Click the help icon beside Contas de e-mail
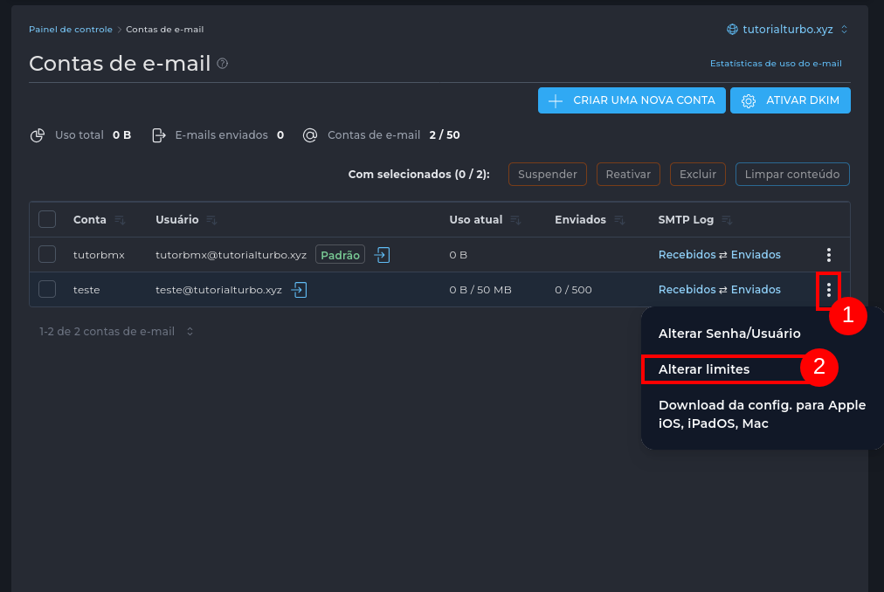This screenshot has width=884, height=592. tap(223, 64)
